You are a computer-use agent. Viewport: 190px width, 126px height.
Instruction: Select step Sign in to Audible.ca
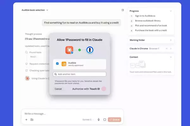(145, 16)
